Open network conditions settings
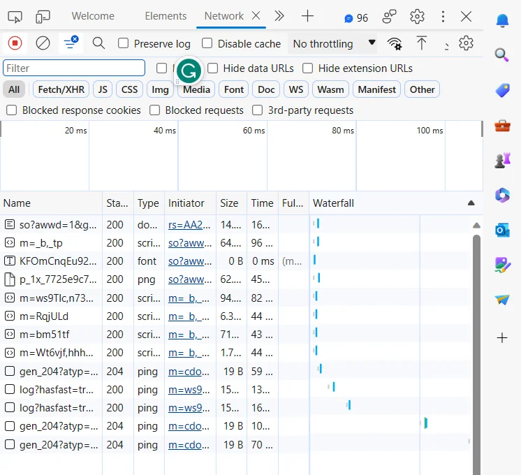The width and height of the screenshot is (521, 475). pyautogui.click(x=395, y=43)
